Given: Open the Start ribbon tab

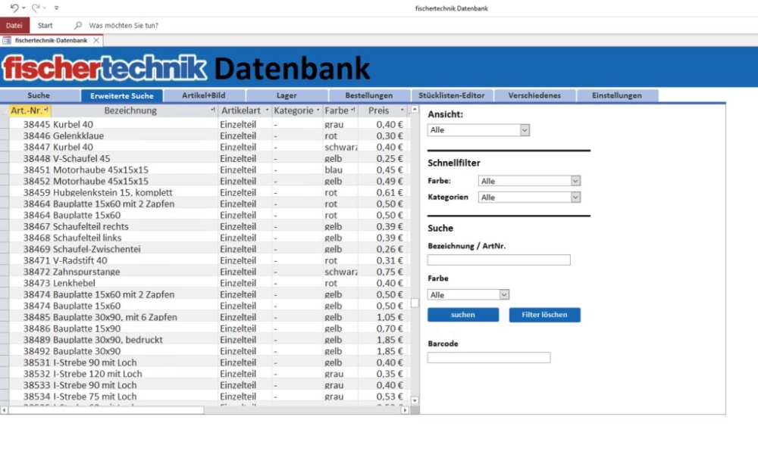Looking at the screenshot, I should pos(45,25).
